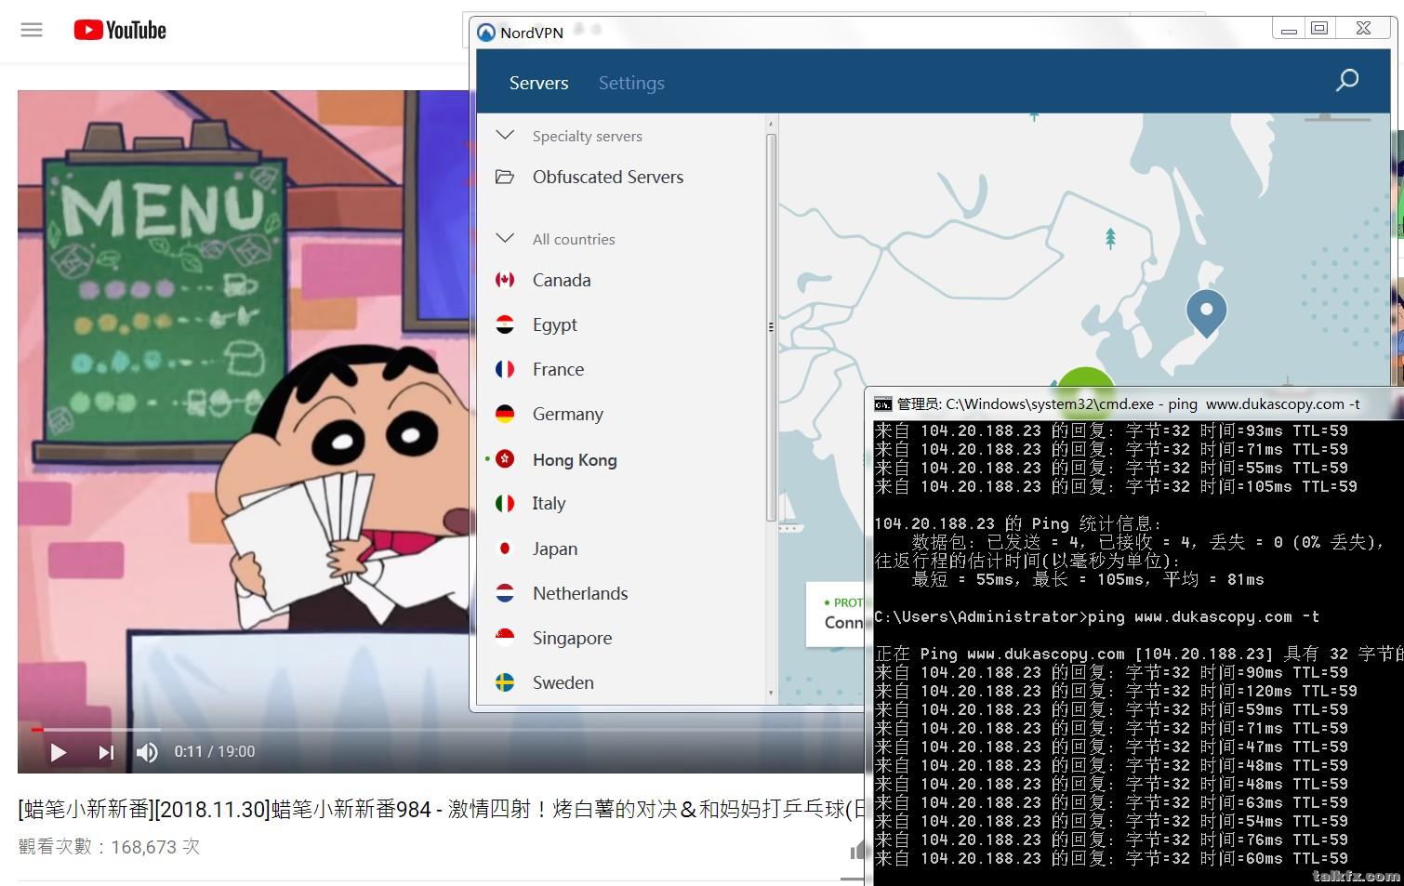Connect to Canada server
This screenshot has height=886, width=1404.
click(x=562, y=280)
